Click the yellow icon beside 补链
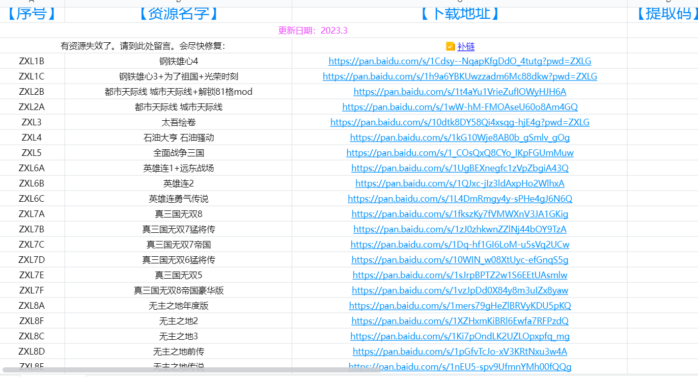The height and width of the screenshot is (377, 698). [x=450, y=46]
